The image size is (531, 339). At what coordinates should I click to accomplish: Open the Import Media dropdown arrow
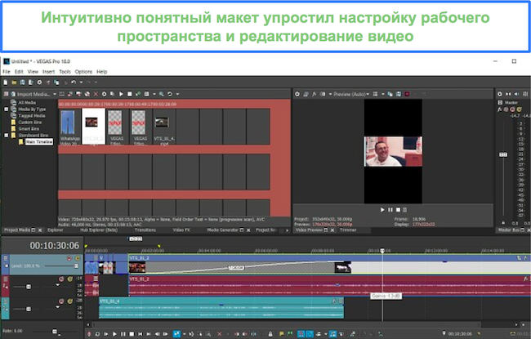[x=55, y=94]
